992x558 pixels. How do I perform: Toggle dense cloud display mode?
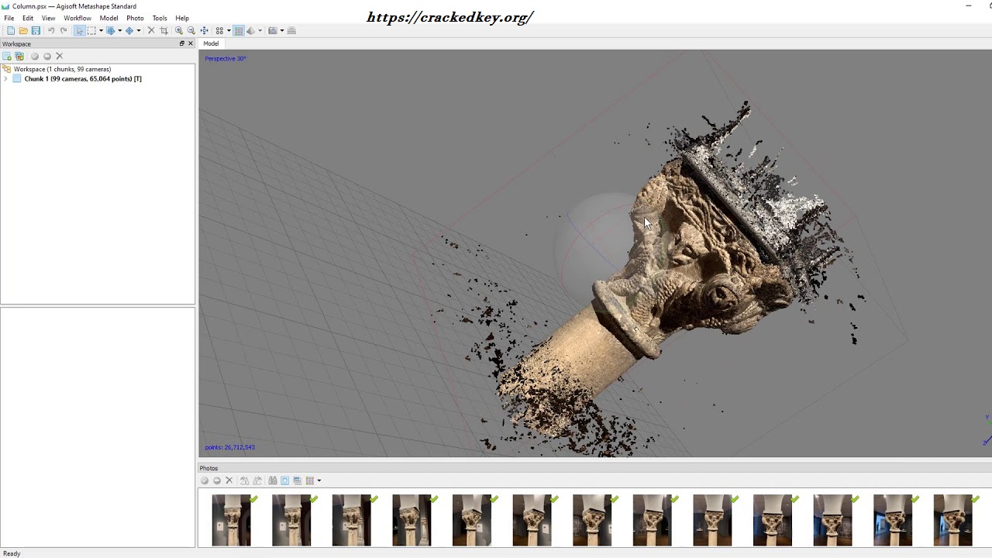(239, 30)
